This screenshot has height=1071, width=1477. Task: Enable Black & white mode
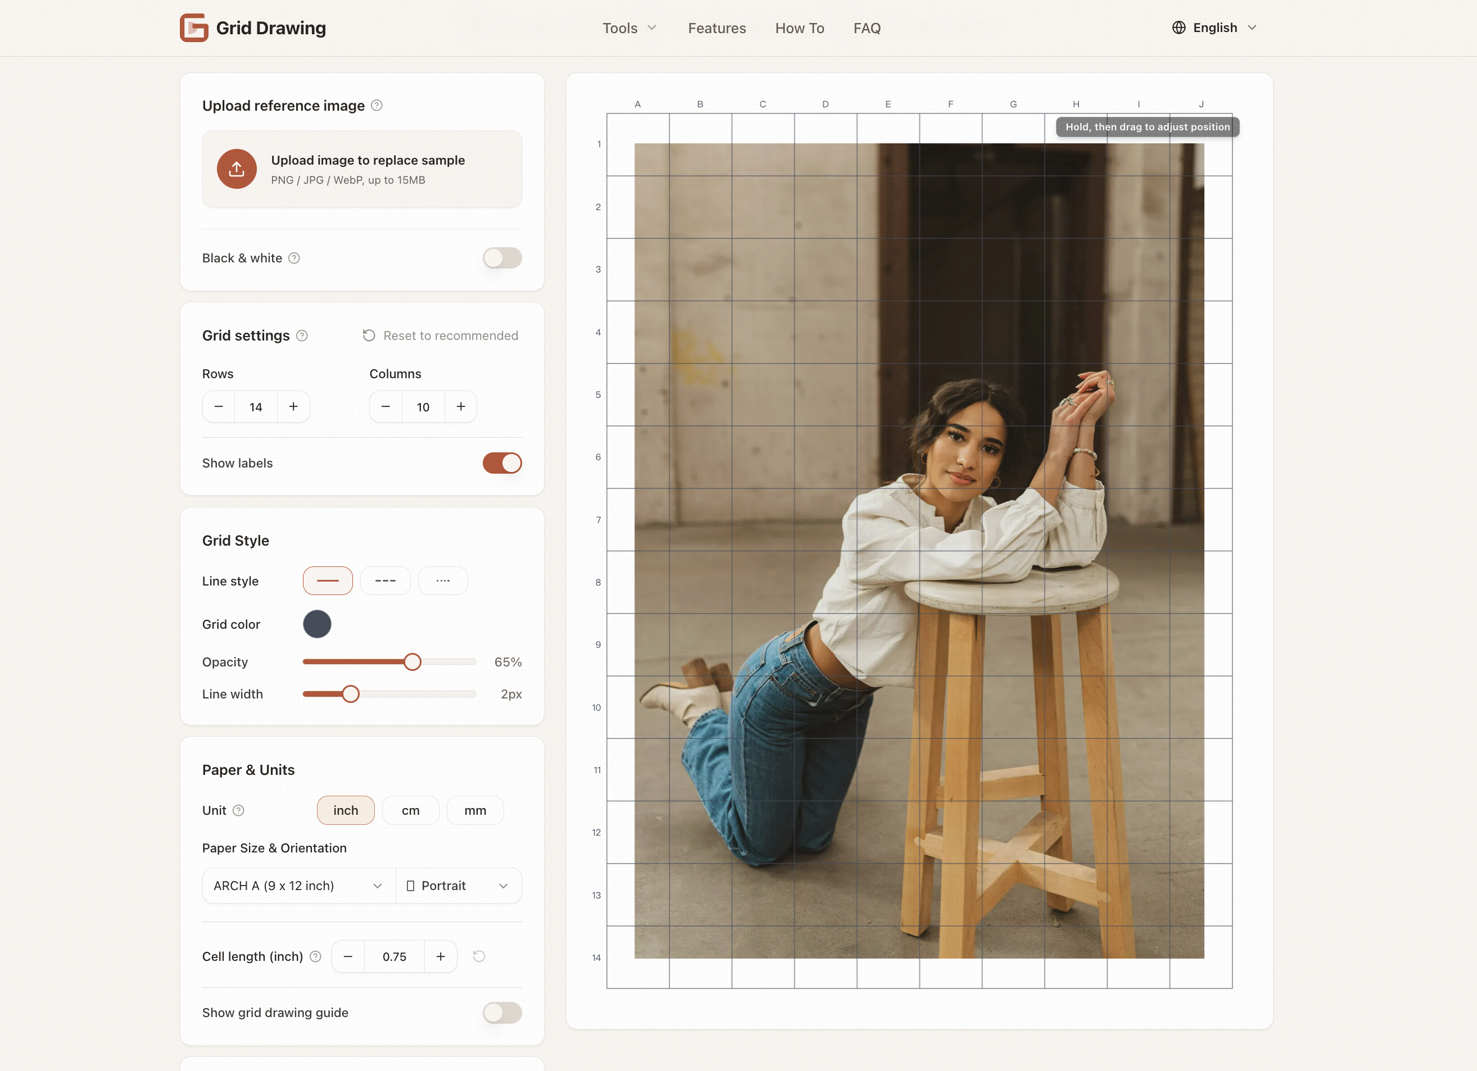pyautogui.click(x=501, y=258)
